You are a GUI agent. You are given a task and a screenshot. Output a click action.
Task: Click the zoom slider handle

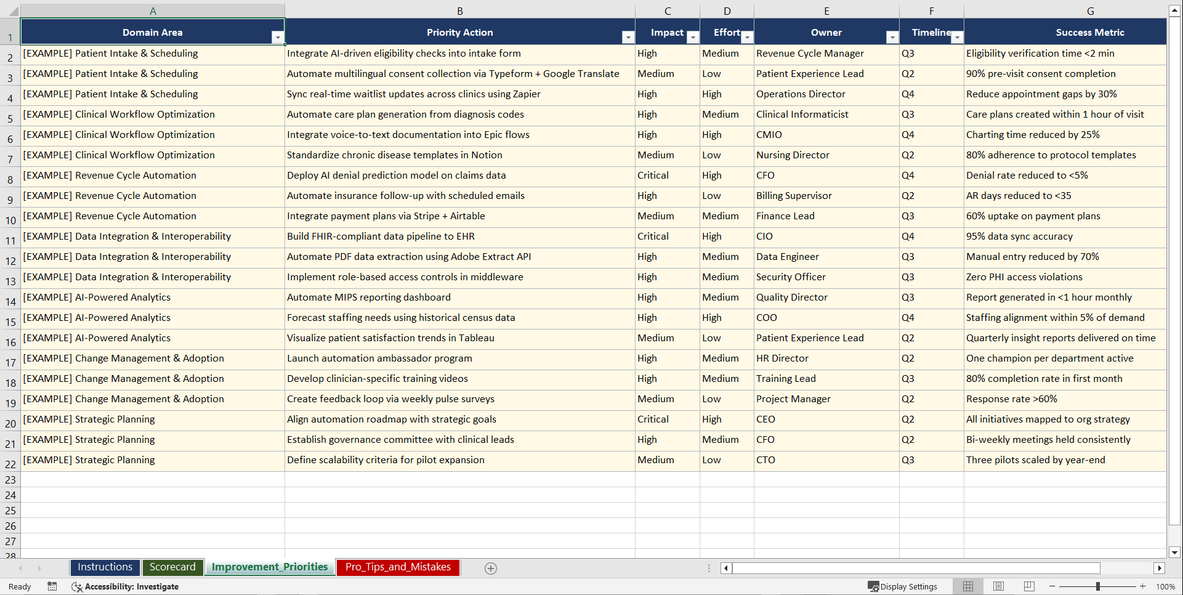pos(1099,586)
